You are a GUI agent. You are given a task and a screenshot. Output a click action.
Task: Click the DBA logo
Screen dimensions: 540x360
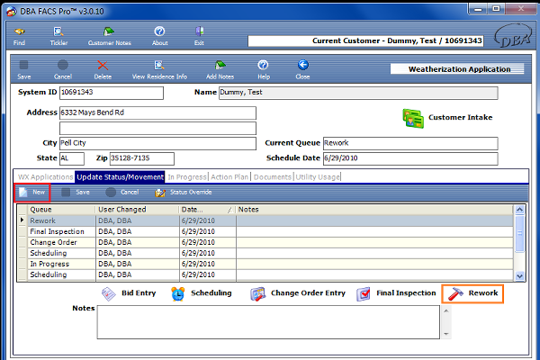tap(513, 36)
